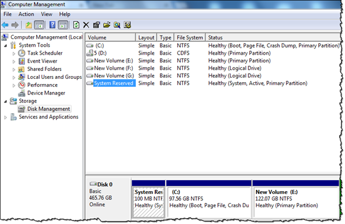This screenshot has width=345, height=224.
Task: Open the Help question mark icon
Action: pos(52,25)
